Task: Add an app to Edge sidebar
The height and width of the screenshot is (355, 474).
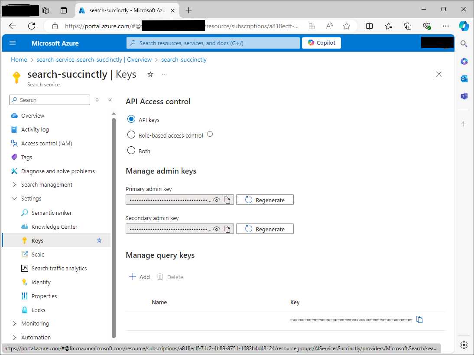Action: pos(464,124)
